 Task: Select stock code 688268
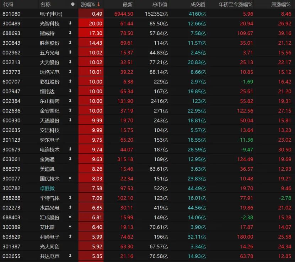coord(11,198)
